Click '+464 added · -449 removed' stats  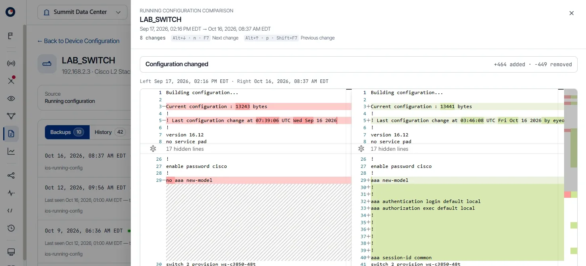(x=533, y=64)
